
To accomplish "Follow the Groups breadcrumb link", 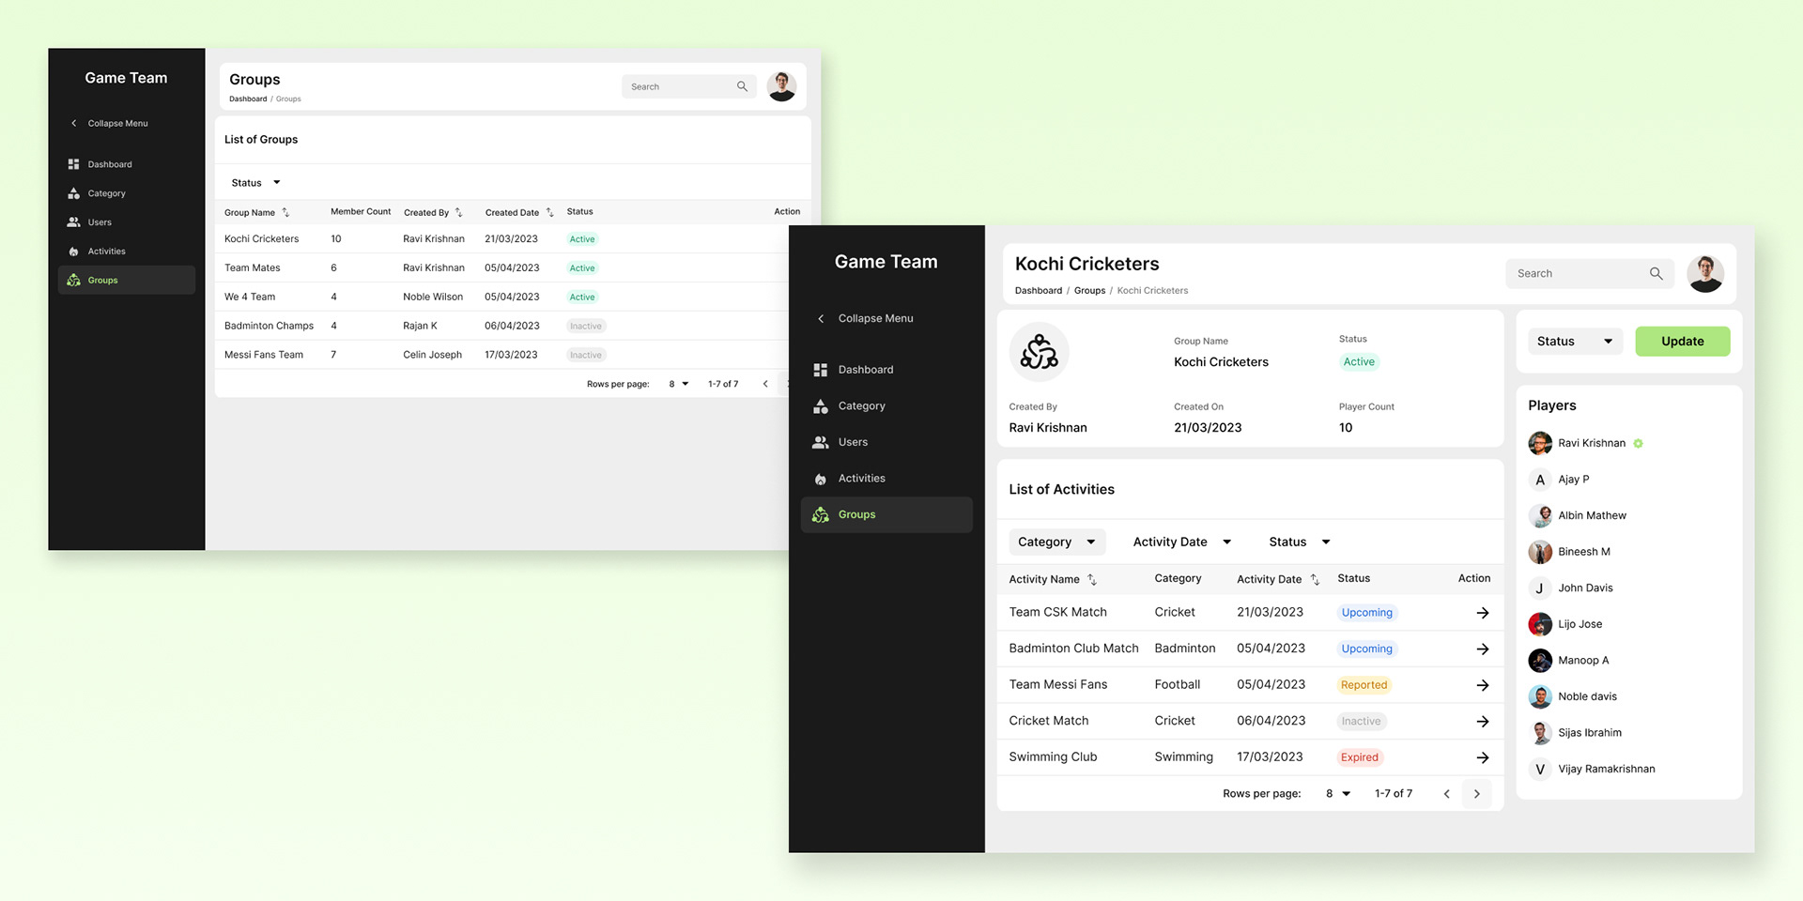I will (1089, 291).
